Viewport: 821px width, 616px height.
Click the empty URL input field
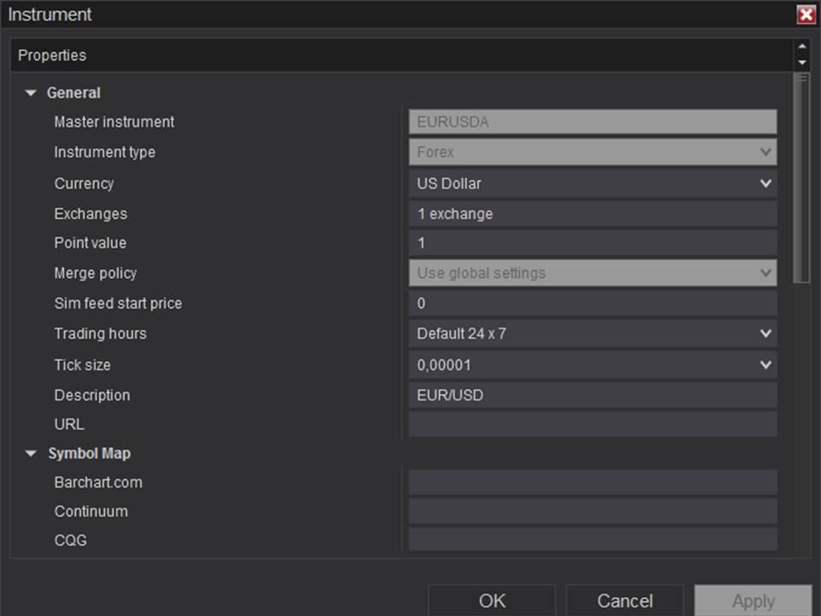[x=593, y=423]
